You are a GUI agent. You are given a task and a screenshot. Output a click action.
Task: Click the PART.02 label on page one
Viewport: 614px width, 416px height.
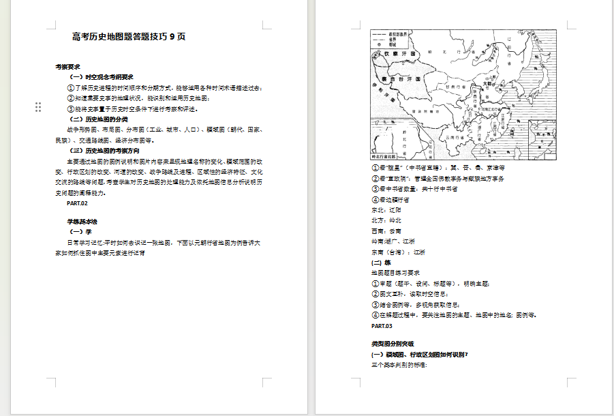(x=77, y=203)
